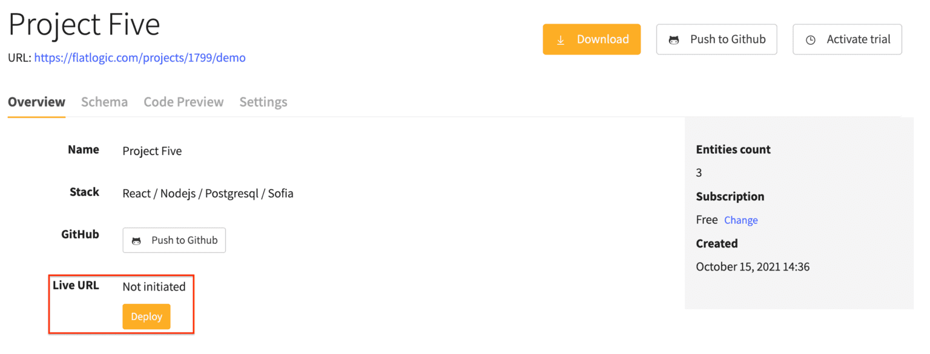930x354 pixels.
Task: Click Change next to Free subscription
Action: pyautogui.click(x=741, y=220)
